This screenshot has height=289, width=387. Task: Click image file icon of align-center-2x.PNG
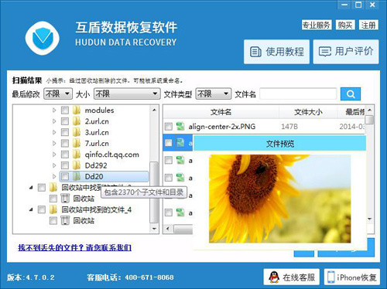tap(180, 127)
